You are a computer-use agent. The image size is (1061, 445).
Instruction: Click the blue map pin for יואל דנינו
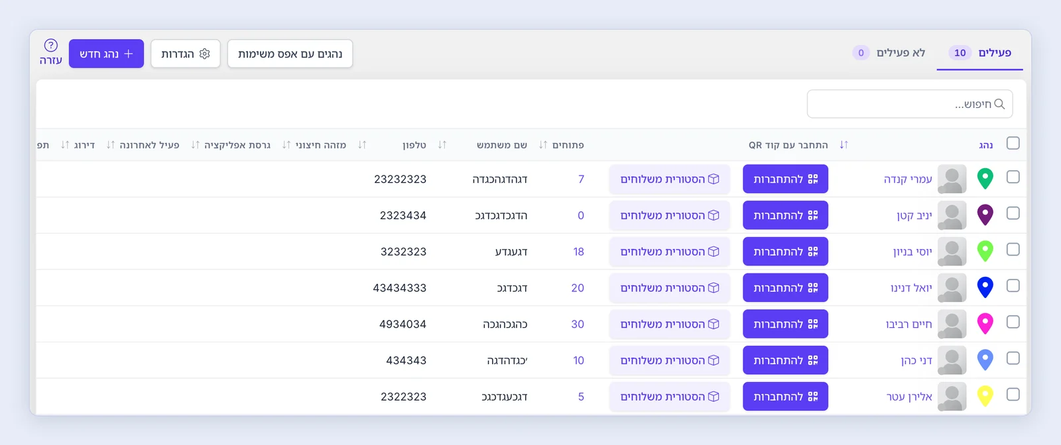tap(985, 288)
